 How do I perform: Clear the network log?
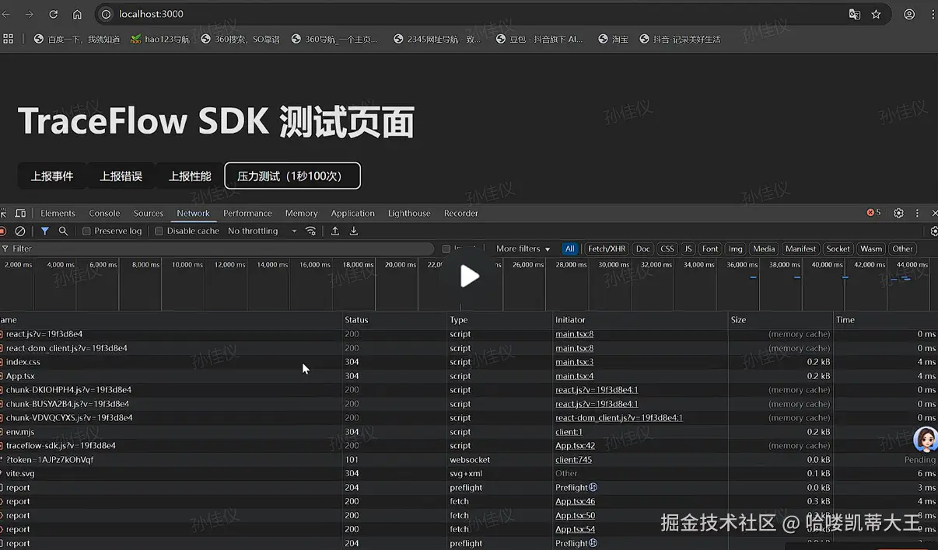(20, 231)
